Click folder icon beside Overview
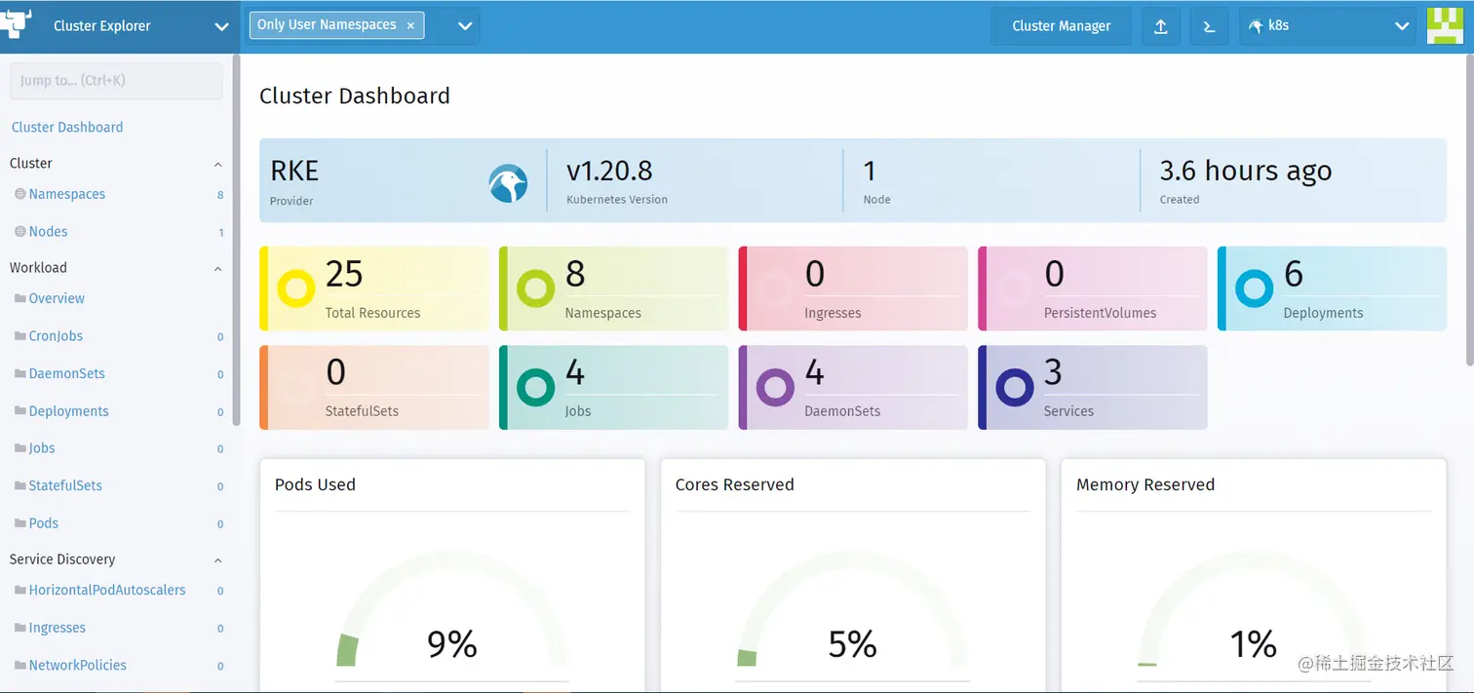The height and width of the screenshot is (693, 1474). point(19,298)
